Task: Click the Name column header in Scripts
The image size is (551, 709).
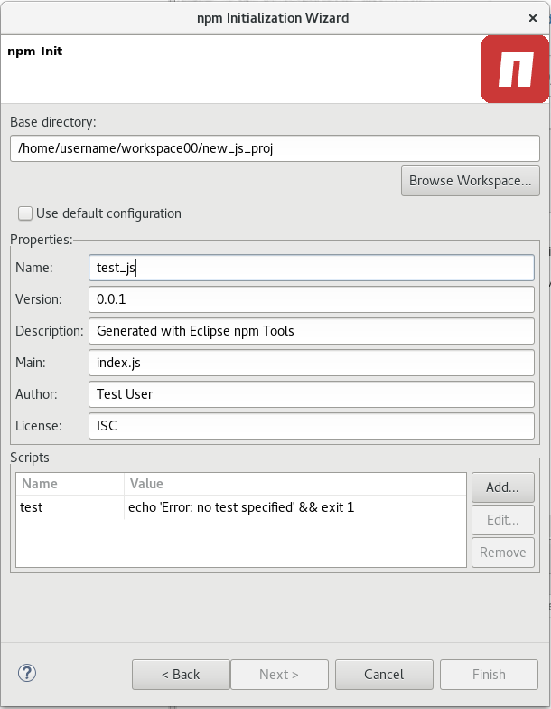Action: coord(70,484)
